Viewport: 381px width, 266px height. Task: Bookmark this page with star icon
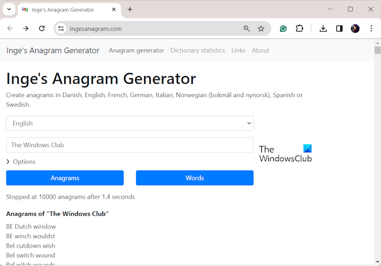click(x=261, y=29)
